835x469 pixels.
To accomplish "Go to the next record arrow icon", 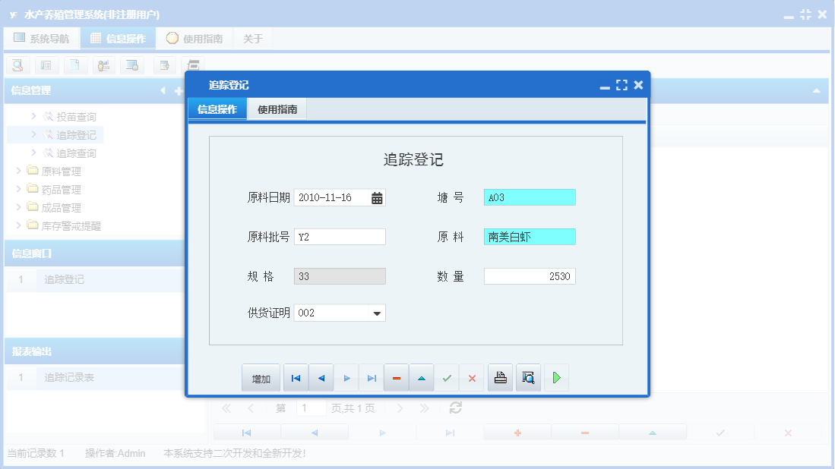I will click(x=346, y=377).
